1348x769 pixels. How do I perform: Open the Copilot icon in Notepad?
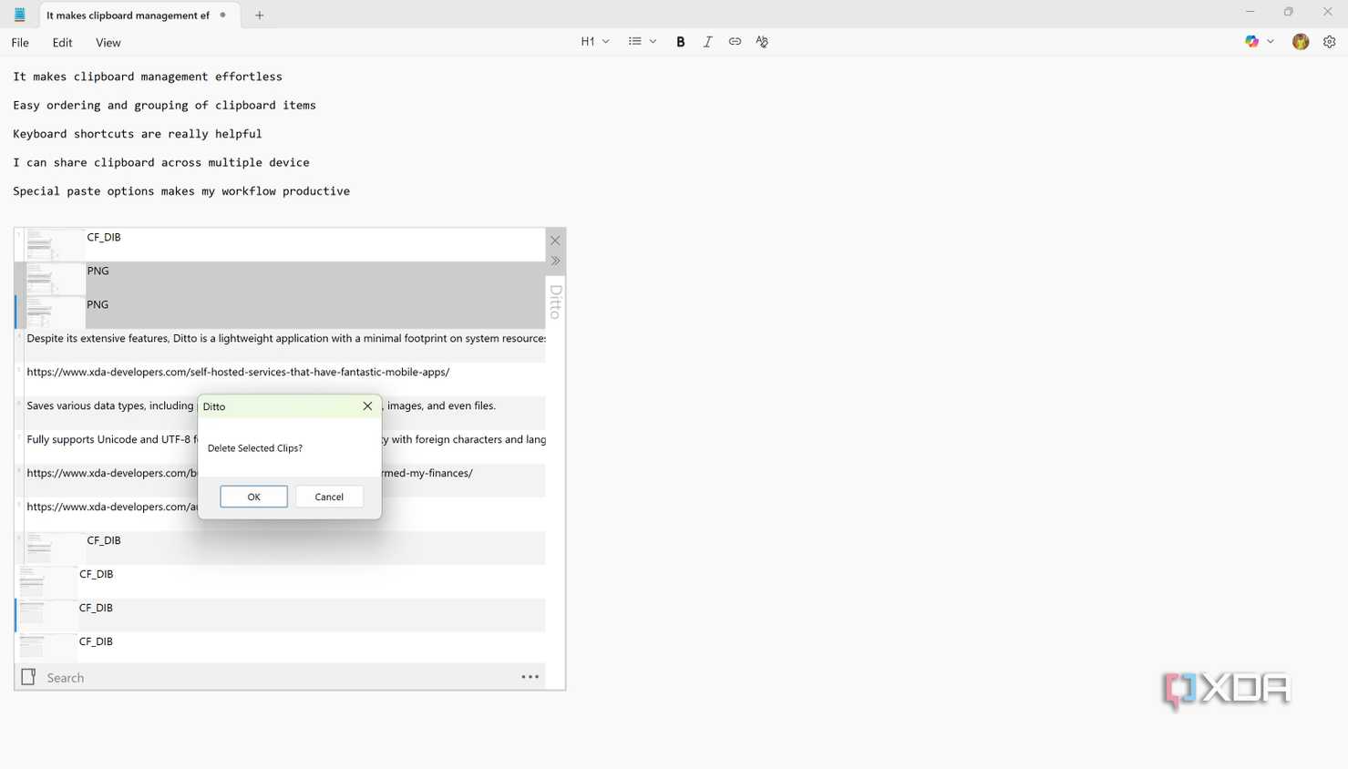point(1252,42)
